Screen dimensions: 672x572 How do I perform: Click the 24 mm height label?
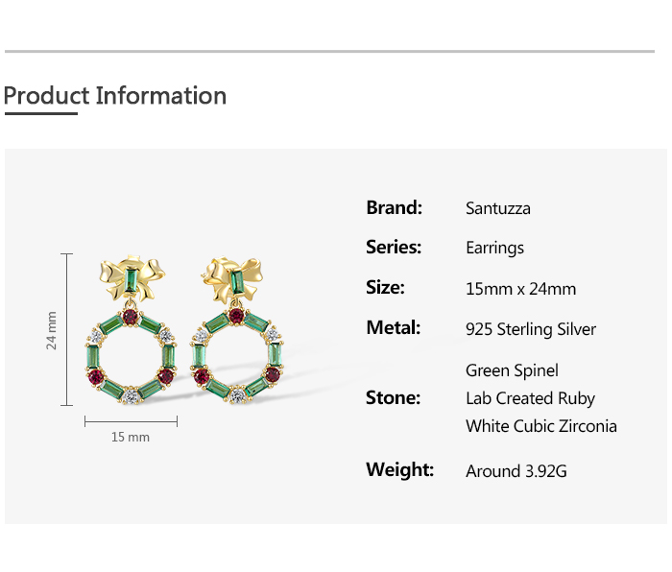52,330
